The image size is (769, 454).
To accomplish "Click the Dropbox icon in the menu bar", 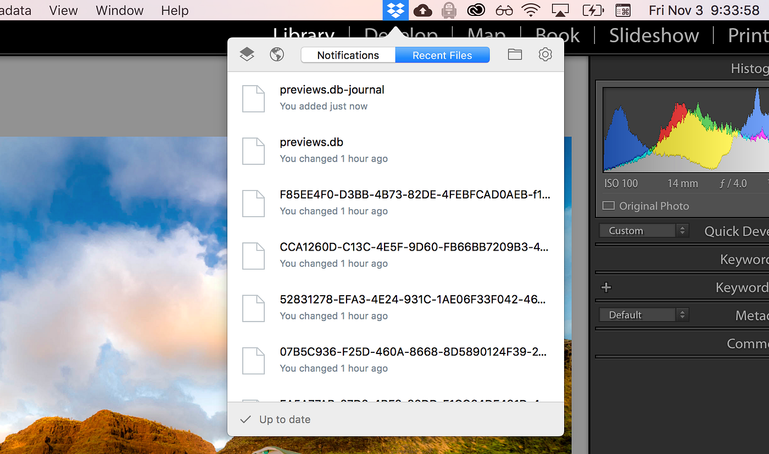I will (x=395, y=10).
